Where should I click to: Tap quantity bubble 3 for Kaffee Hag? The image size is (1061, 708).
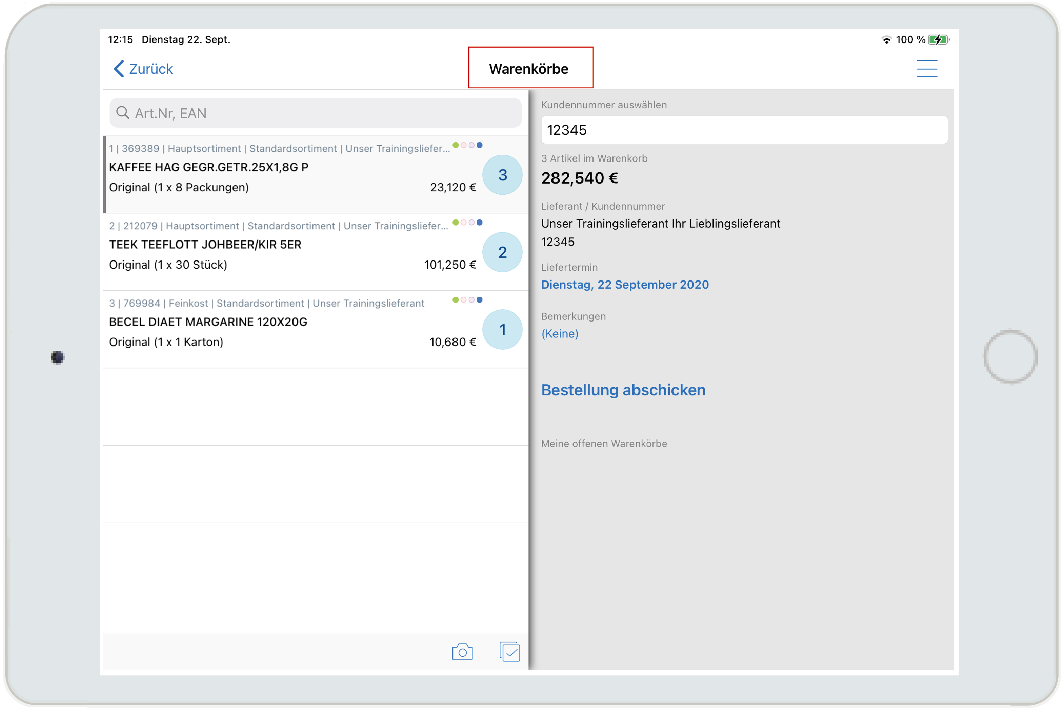[x=502, y=175]
